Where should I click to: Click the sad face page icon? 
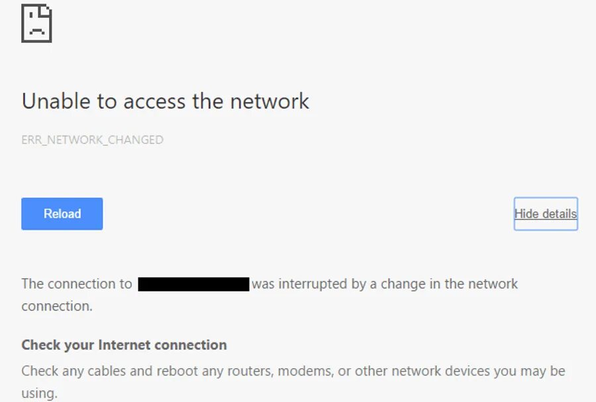click(x=36, y=24)
